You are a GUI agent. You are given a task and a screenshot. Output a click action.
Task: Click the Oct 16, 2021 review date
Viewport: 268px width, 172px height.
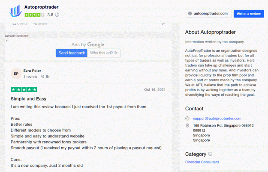point(155,90)
